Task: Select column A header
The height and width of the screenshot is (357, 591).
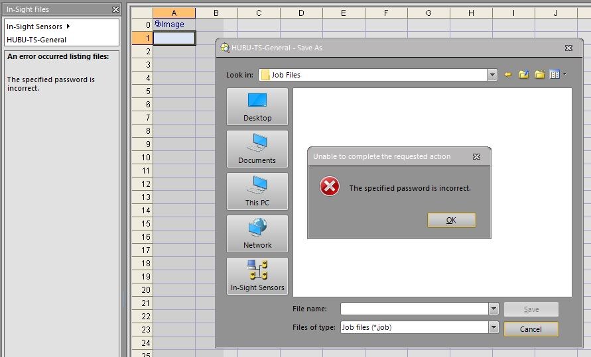Action: [174, 13]
